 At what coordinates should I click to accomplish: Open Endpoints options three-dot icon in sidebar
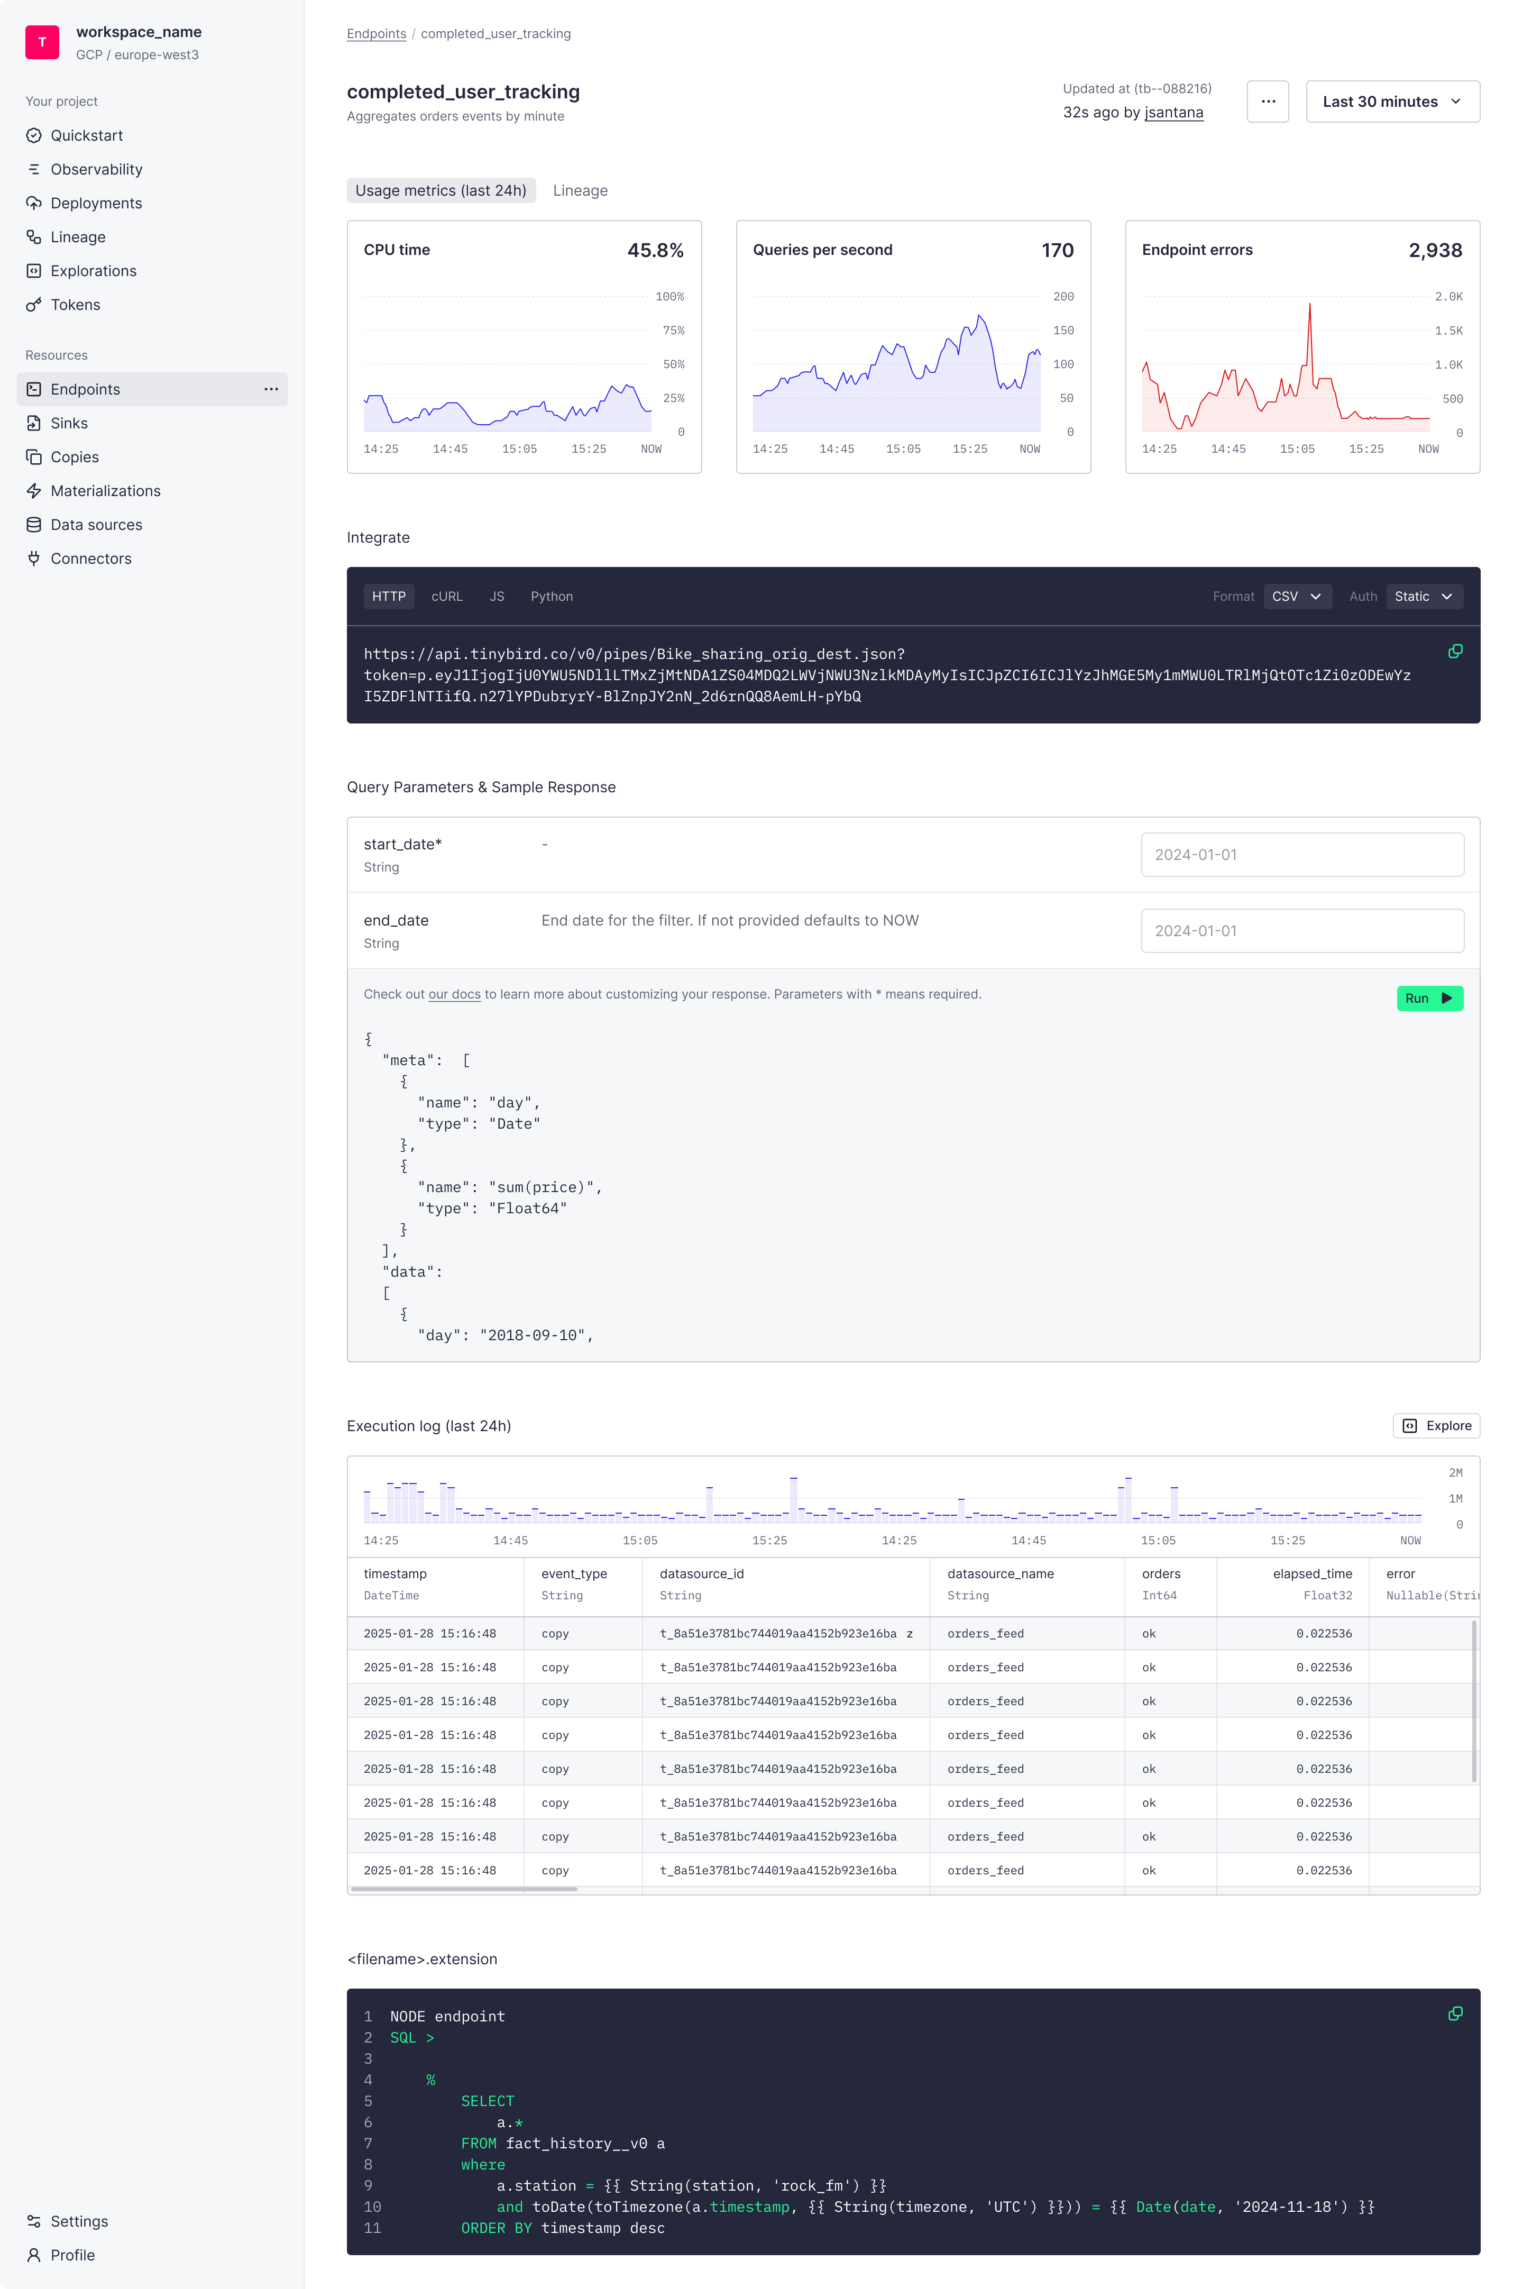(x=271, y=389)
